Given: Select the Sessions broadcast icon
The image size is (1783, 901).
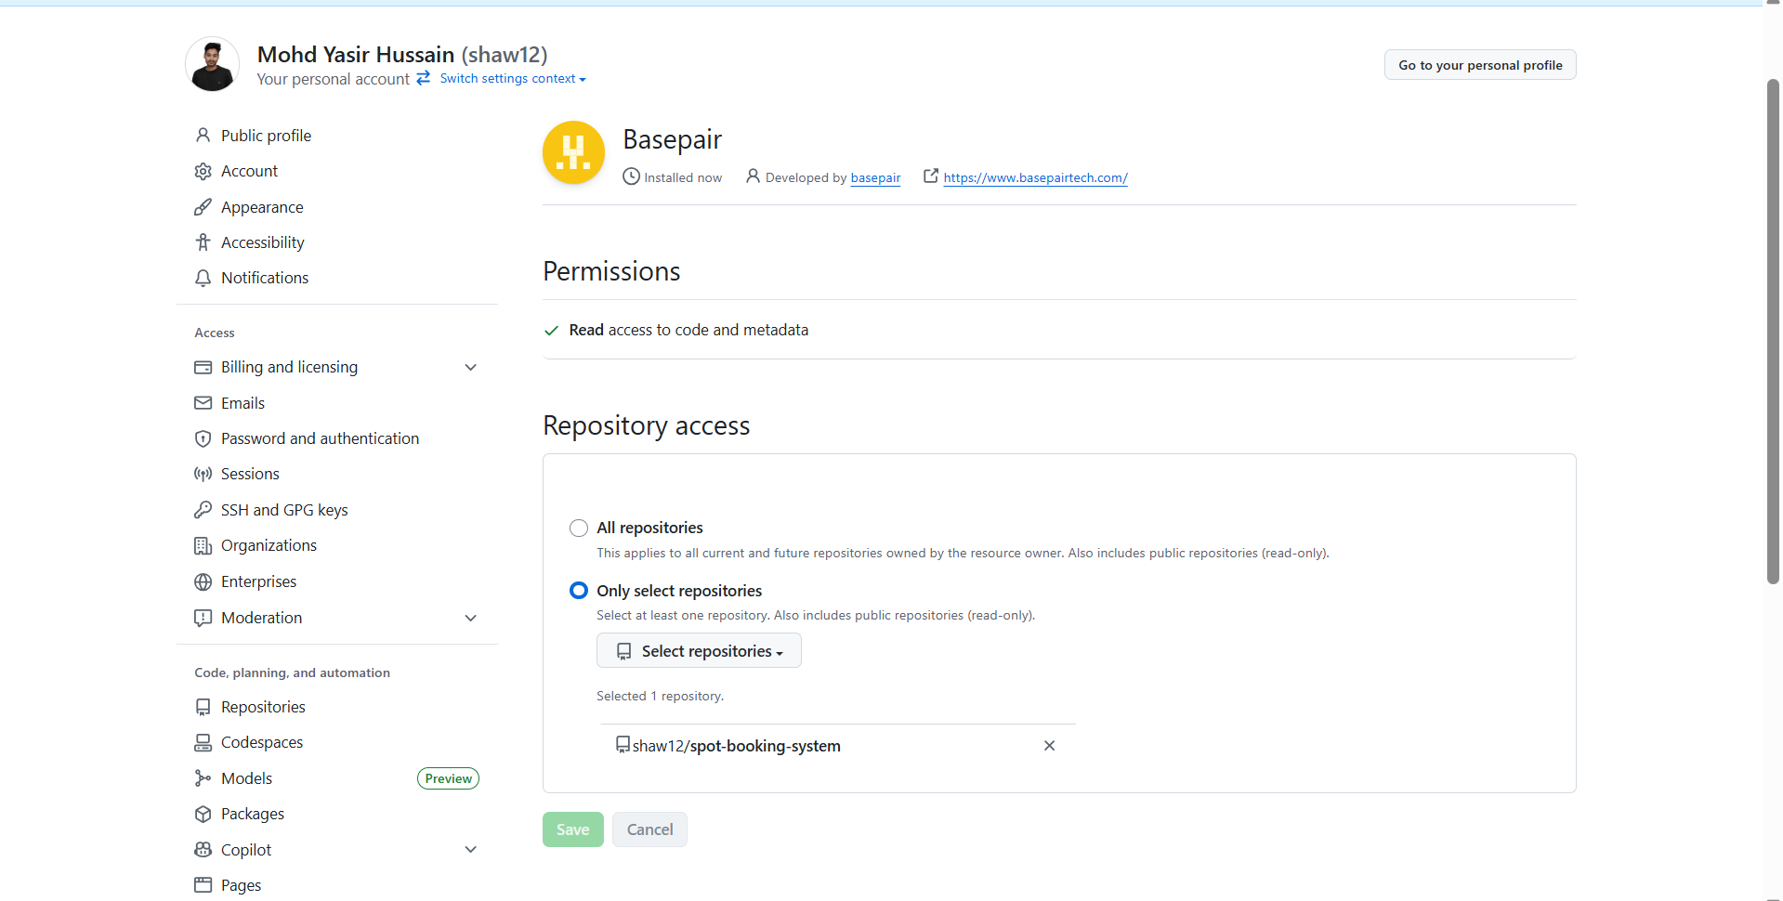Looking at the screenshot, I should pos(203,474).
